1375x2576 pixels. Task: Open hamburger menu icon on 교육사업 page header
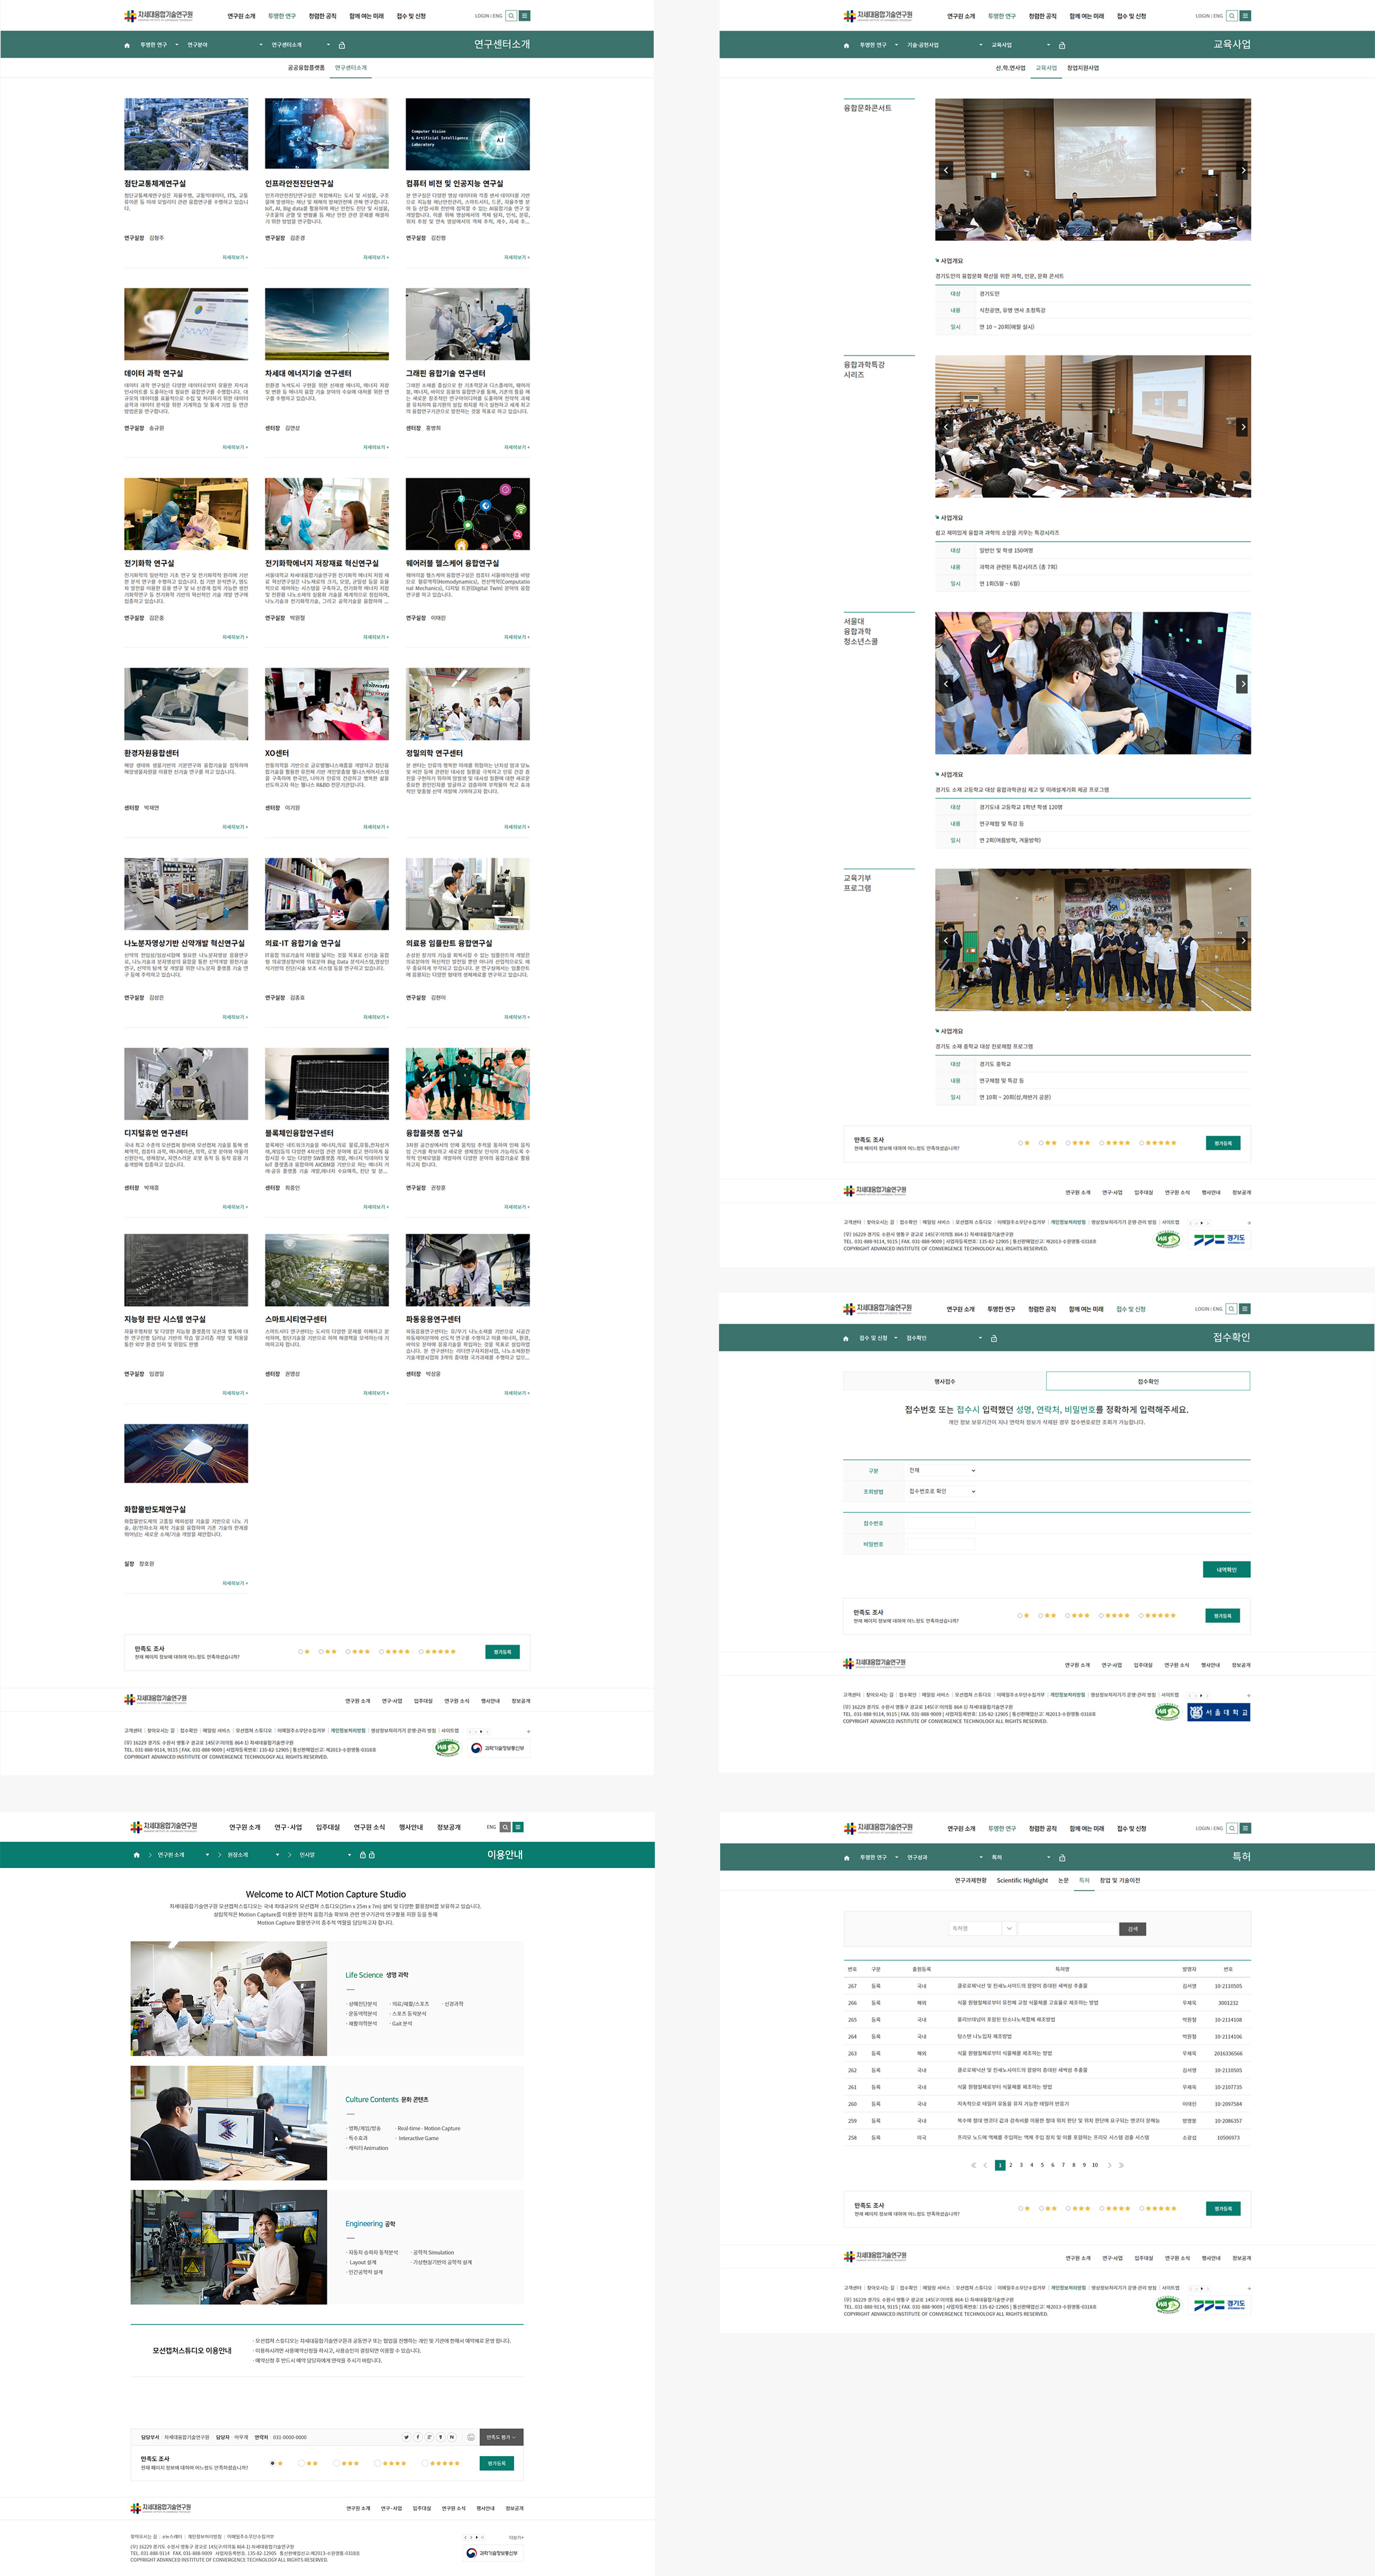1245,16
